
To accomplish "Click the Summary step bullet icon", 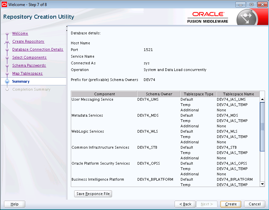I will 7,82.
